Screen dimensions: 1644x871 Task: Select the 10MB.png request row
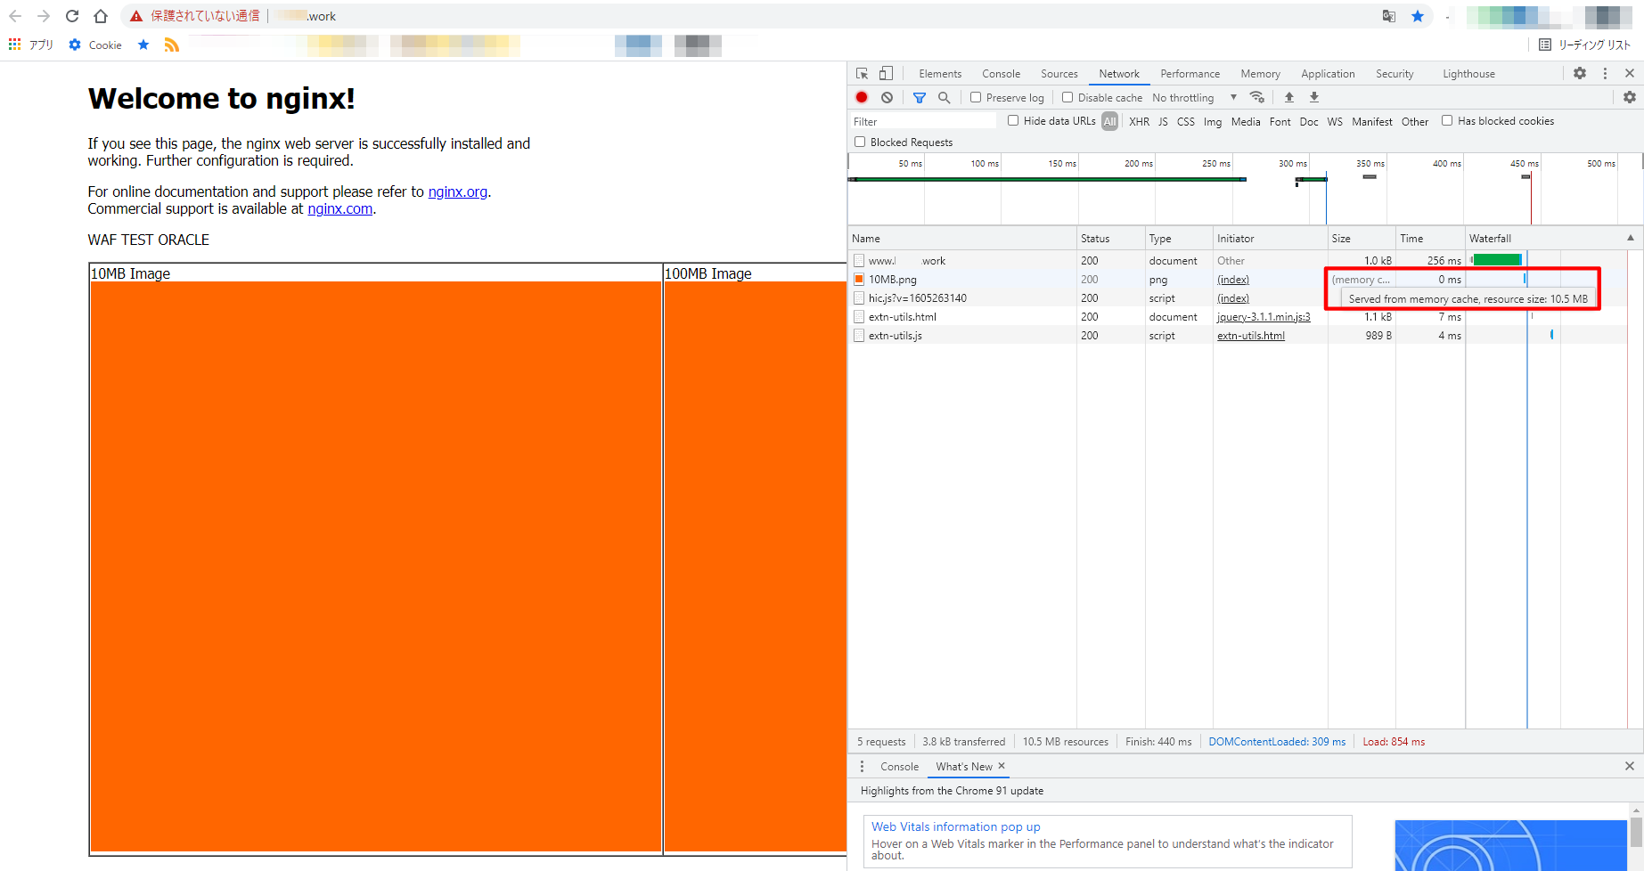click(x=1246, y=280)
